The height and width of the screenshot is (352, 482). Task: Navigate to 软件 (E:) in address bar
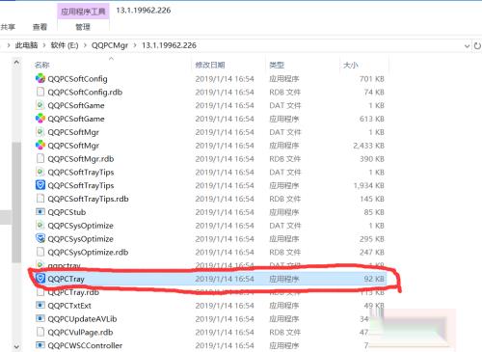tap(65, 45)
